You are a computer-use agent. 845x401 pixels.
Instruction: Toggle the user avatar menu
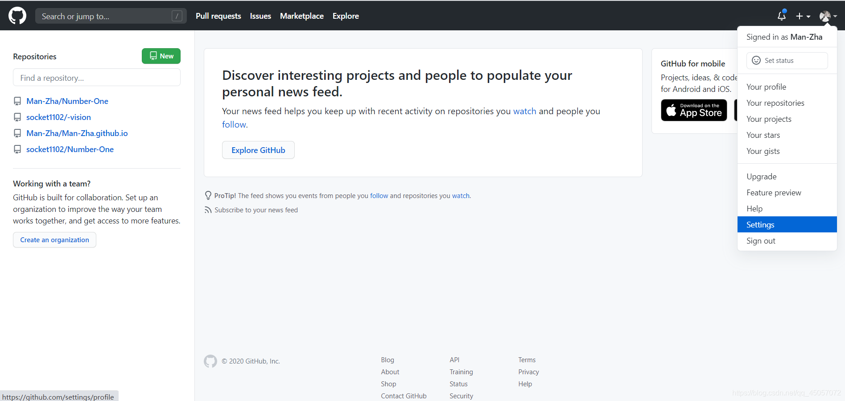tap(828, 16)
